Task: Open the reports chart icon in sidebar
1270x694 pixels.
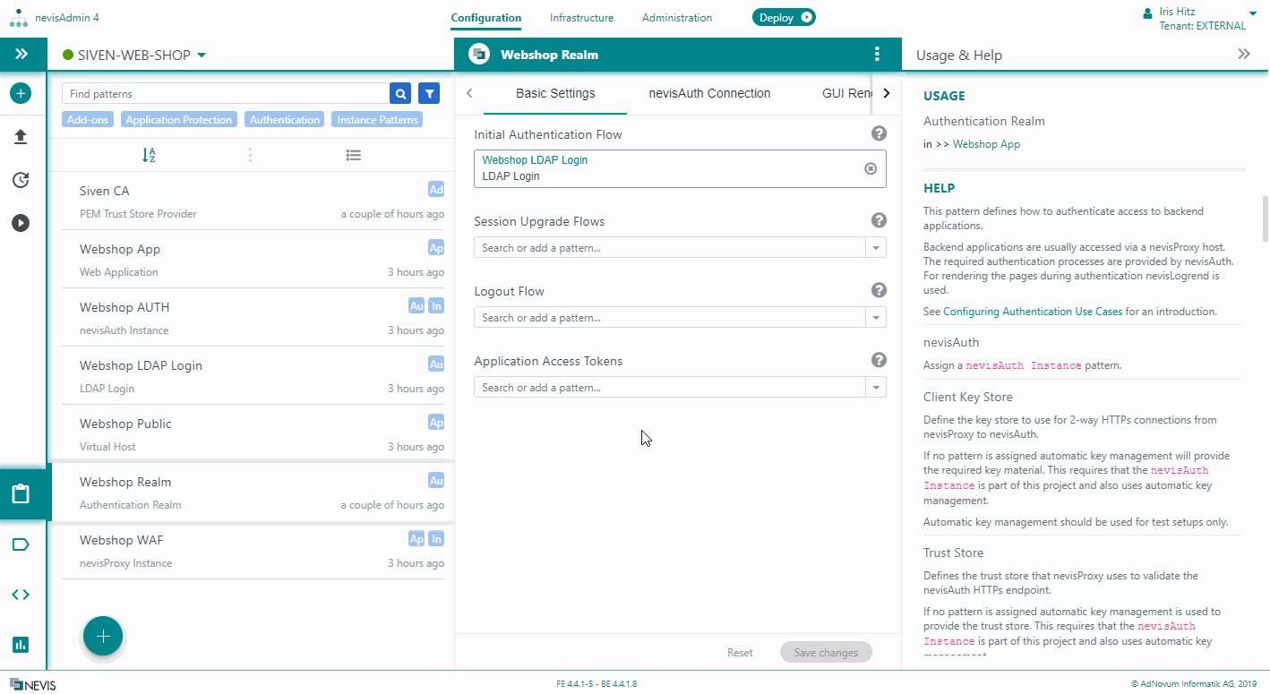Action: [21, 645]
